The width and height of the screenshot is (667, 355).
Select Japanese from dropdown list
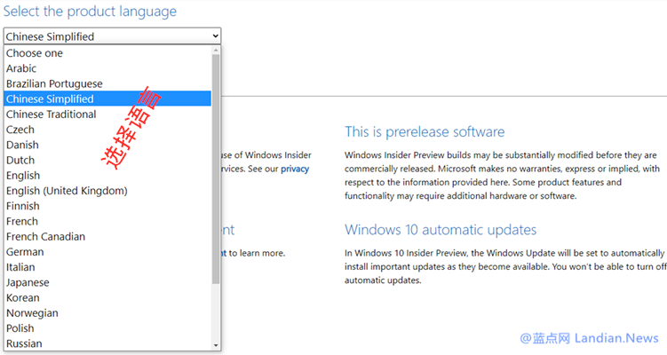point(107,283)
